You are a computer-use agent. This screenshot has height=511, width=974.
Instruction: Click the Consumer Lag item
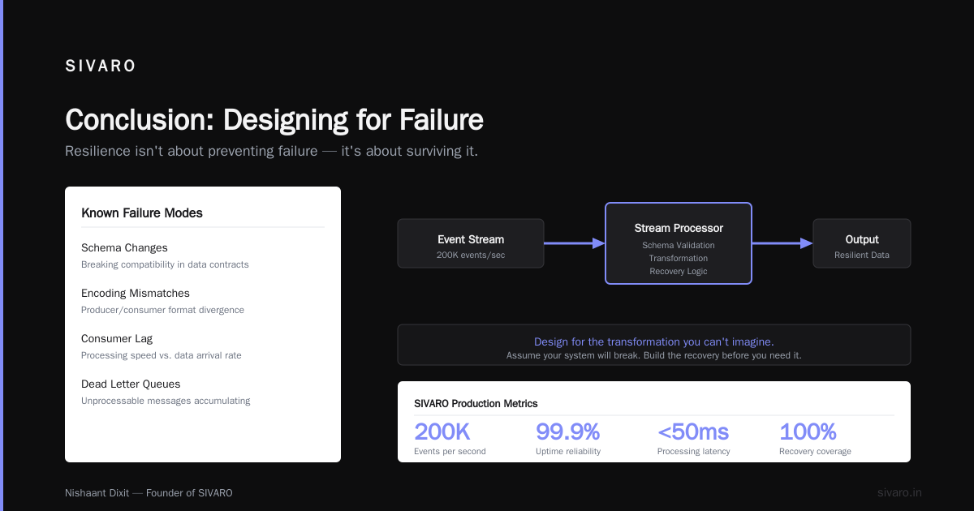pyautogui.click(x=162, y=346)
